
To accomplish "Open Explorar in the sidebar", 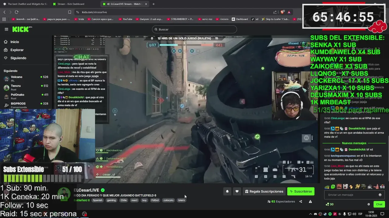I will 17,50.
